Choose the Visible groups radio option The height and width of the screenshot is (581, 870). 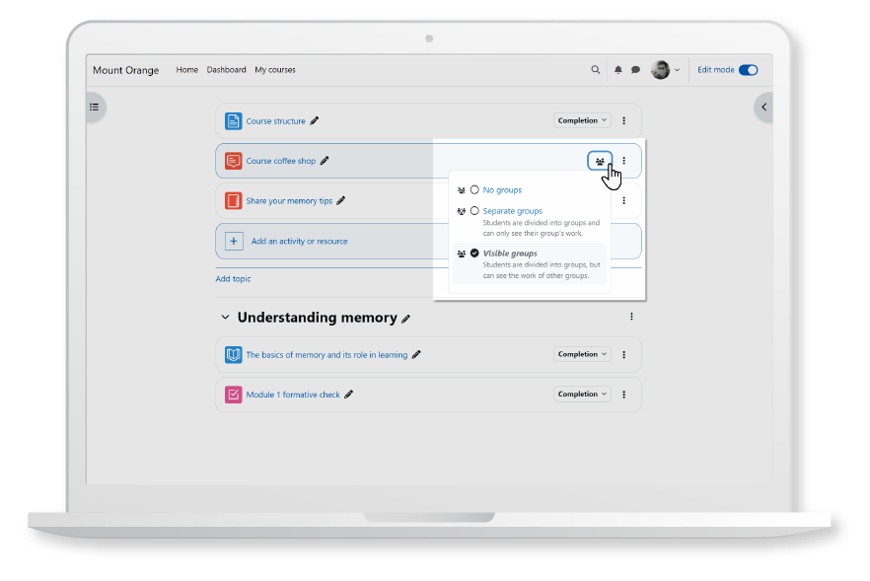(x=474, y=254)
